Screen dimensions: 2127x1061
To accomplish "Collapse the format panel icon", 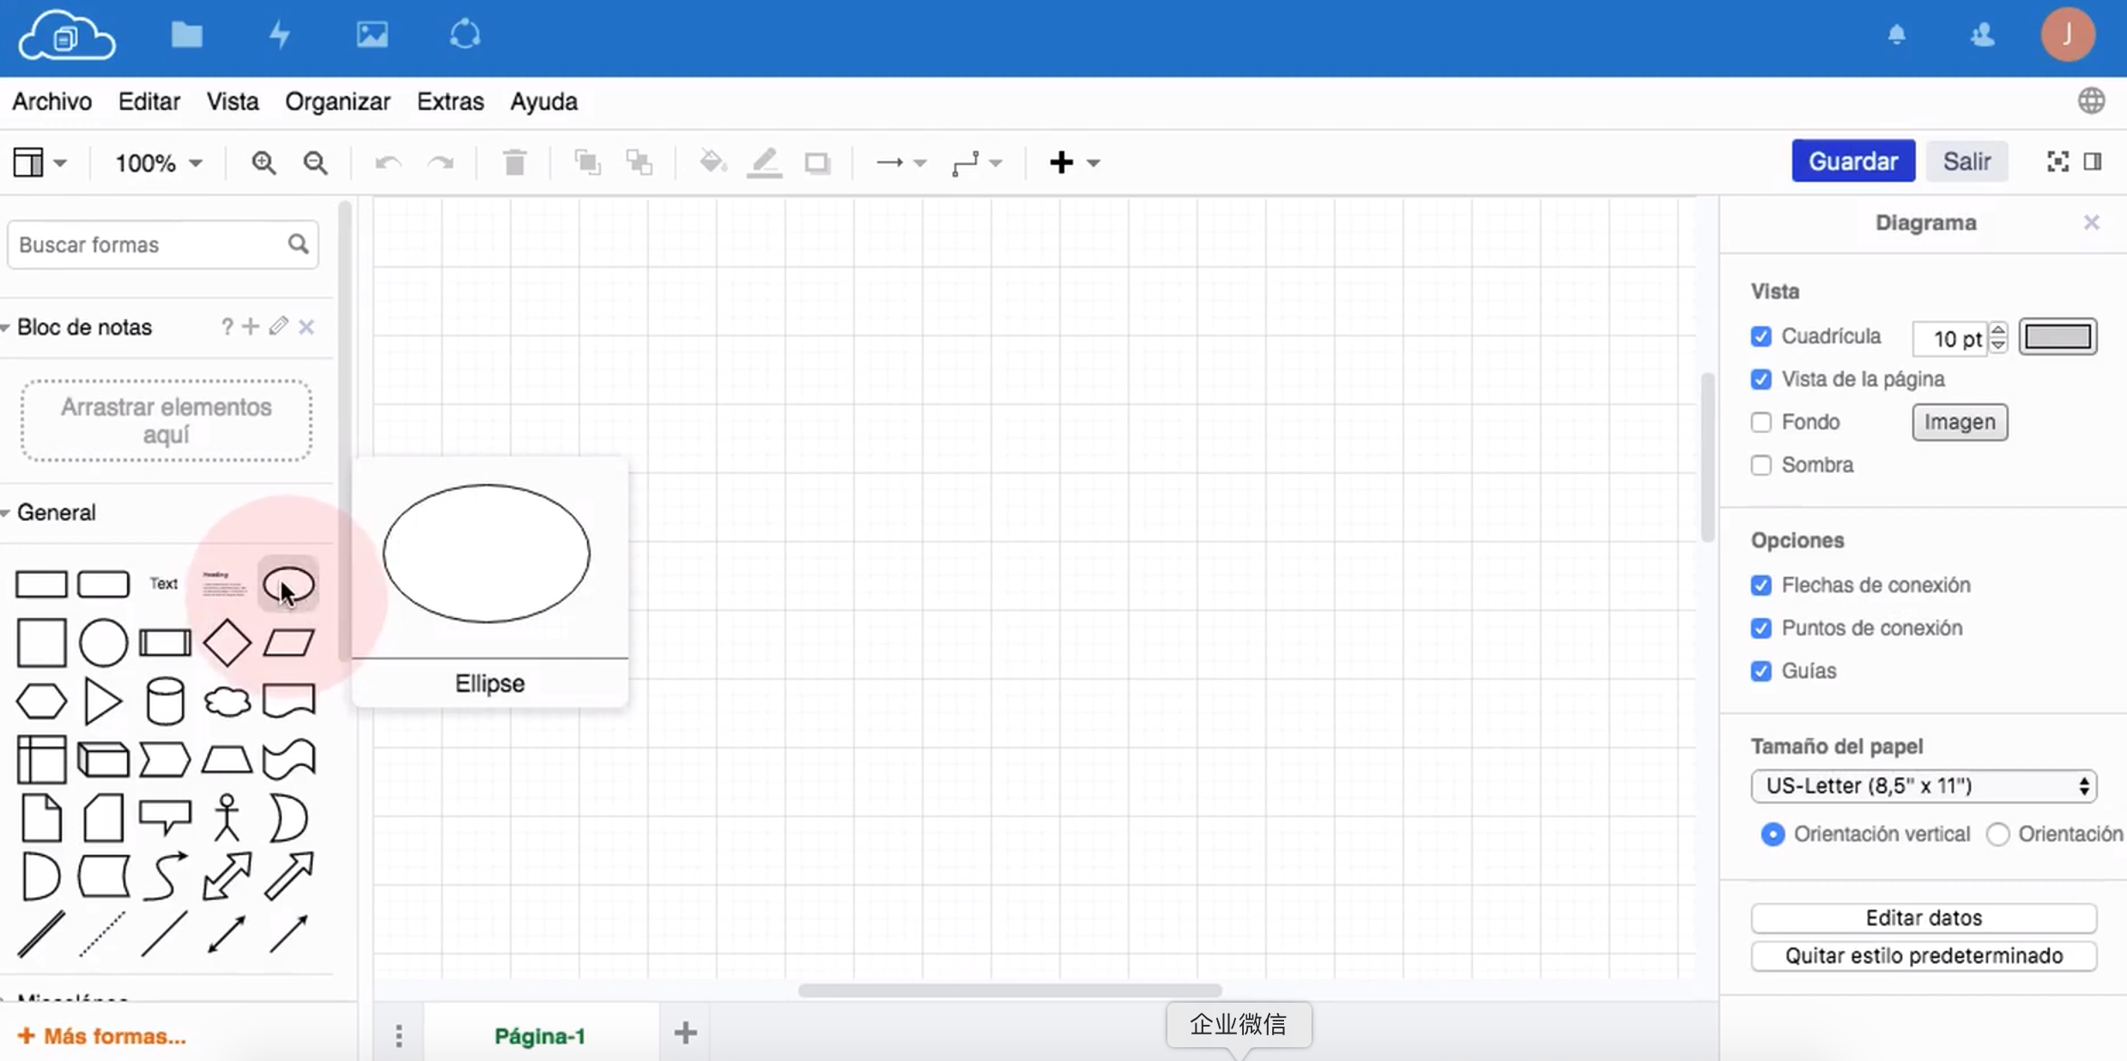I will [2093, 161].
